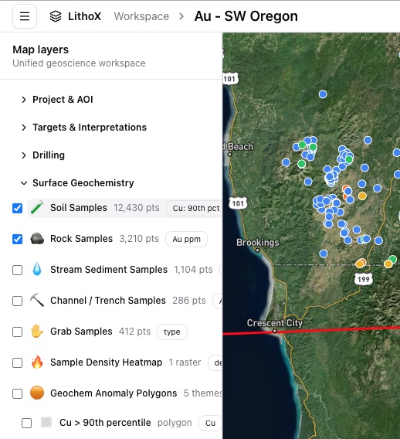Image resolution: width=400 pixels, height=439 pixels.
Task: Click the Sample Density Heatmap fire icon
Action: (x=37, y=362)
